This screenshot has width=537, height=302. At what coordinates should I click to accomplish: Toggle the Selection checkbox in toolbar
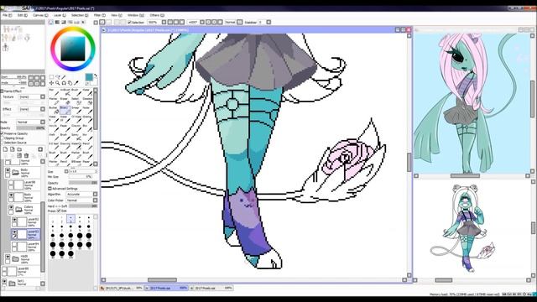coord(130,23)
